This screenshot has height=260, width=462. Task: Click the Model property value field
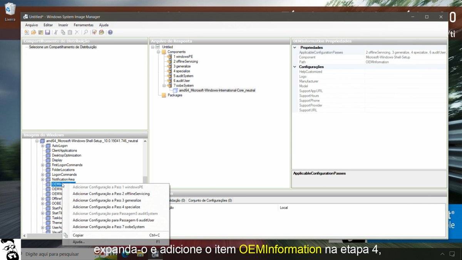[x=406, y=86]
